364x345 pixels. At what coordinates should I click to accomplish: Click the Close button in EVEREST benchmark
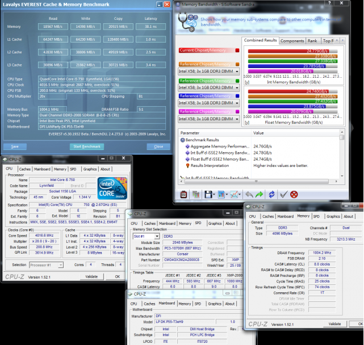point(158,146)
